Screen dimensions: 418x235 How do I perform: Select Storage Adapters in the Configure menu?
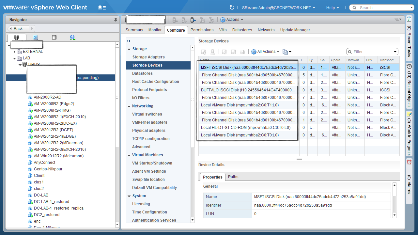click(148, 57)
